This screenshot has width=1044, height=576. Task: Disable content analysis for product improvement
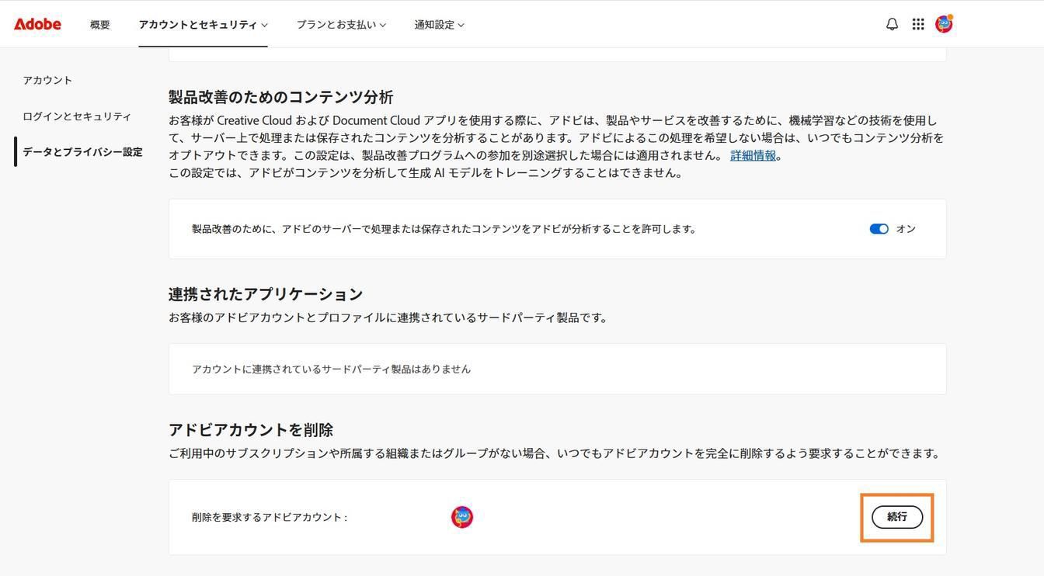(x=880, y=227)
